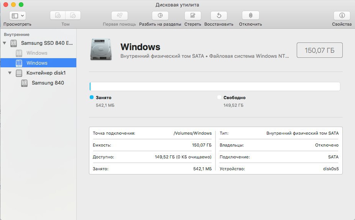Image resolution: width=355 pixels, height=220 pixels.
Task: Click the Восстановить toolbar label
Action: click(x=219, y=24)
